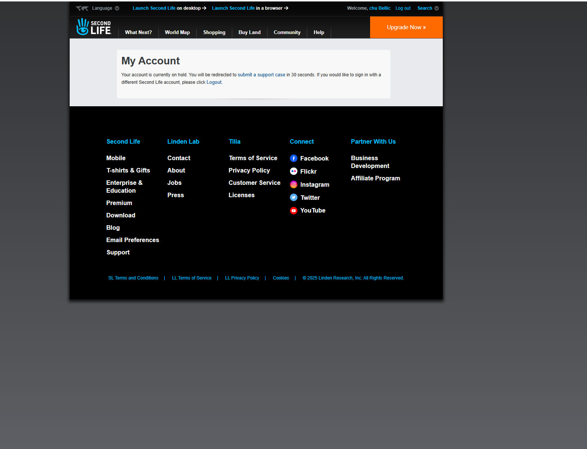Click the YouTube play icon
This screenshot has height=449, width=587.
(294, 211)
